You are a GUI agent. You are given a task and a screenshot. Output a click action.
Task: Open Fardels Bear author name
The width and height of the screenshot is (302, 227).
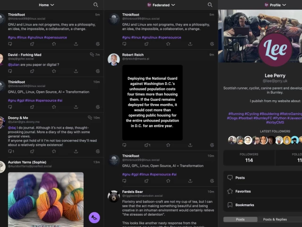click(x=133, y=192)
